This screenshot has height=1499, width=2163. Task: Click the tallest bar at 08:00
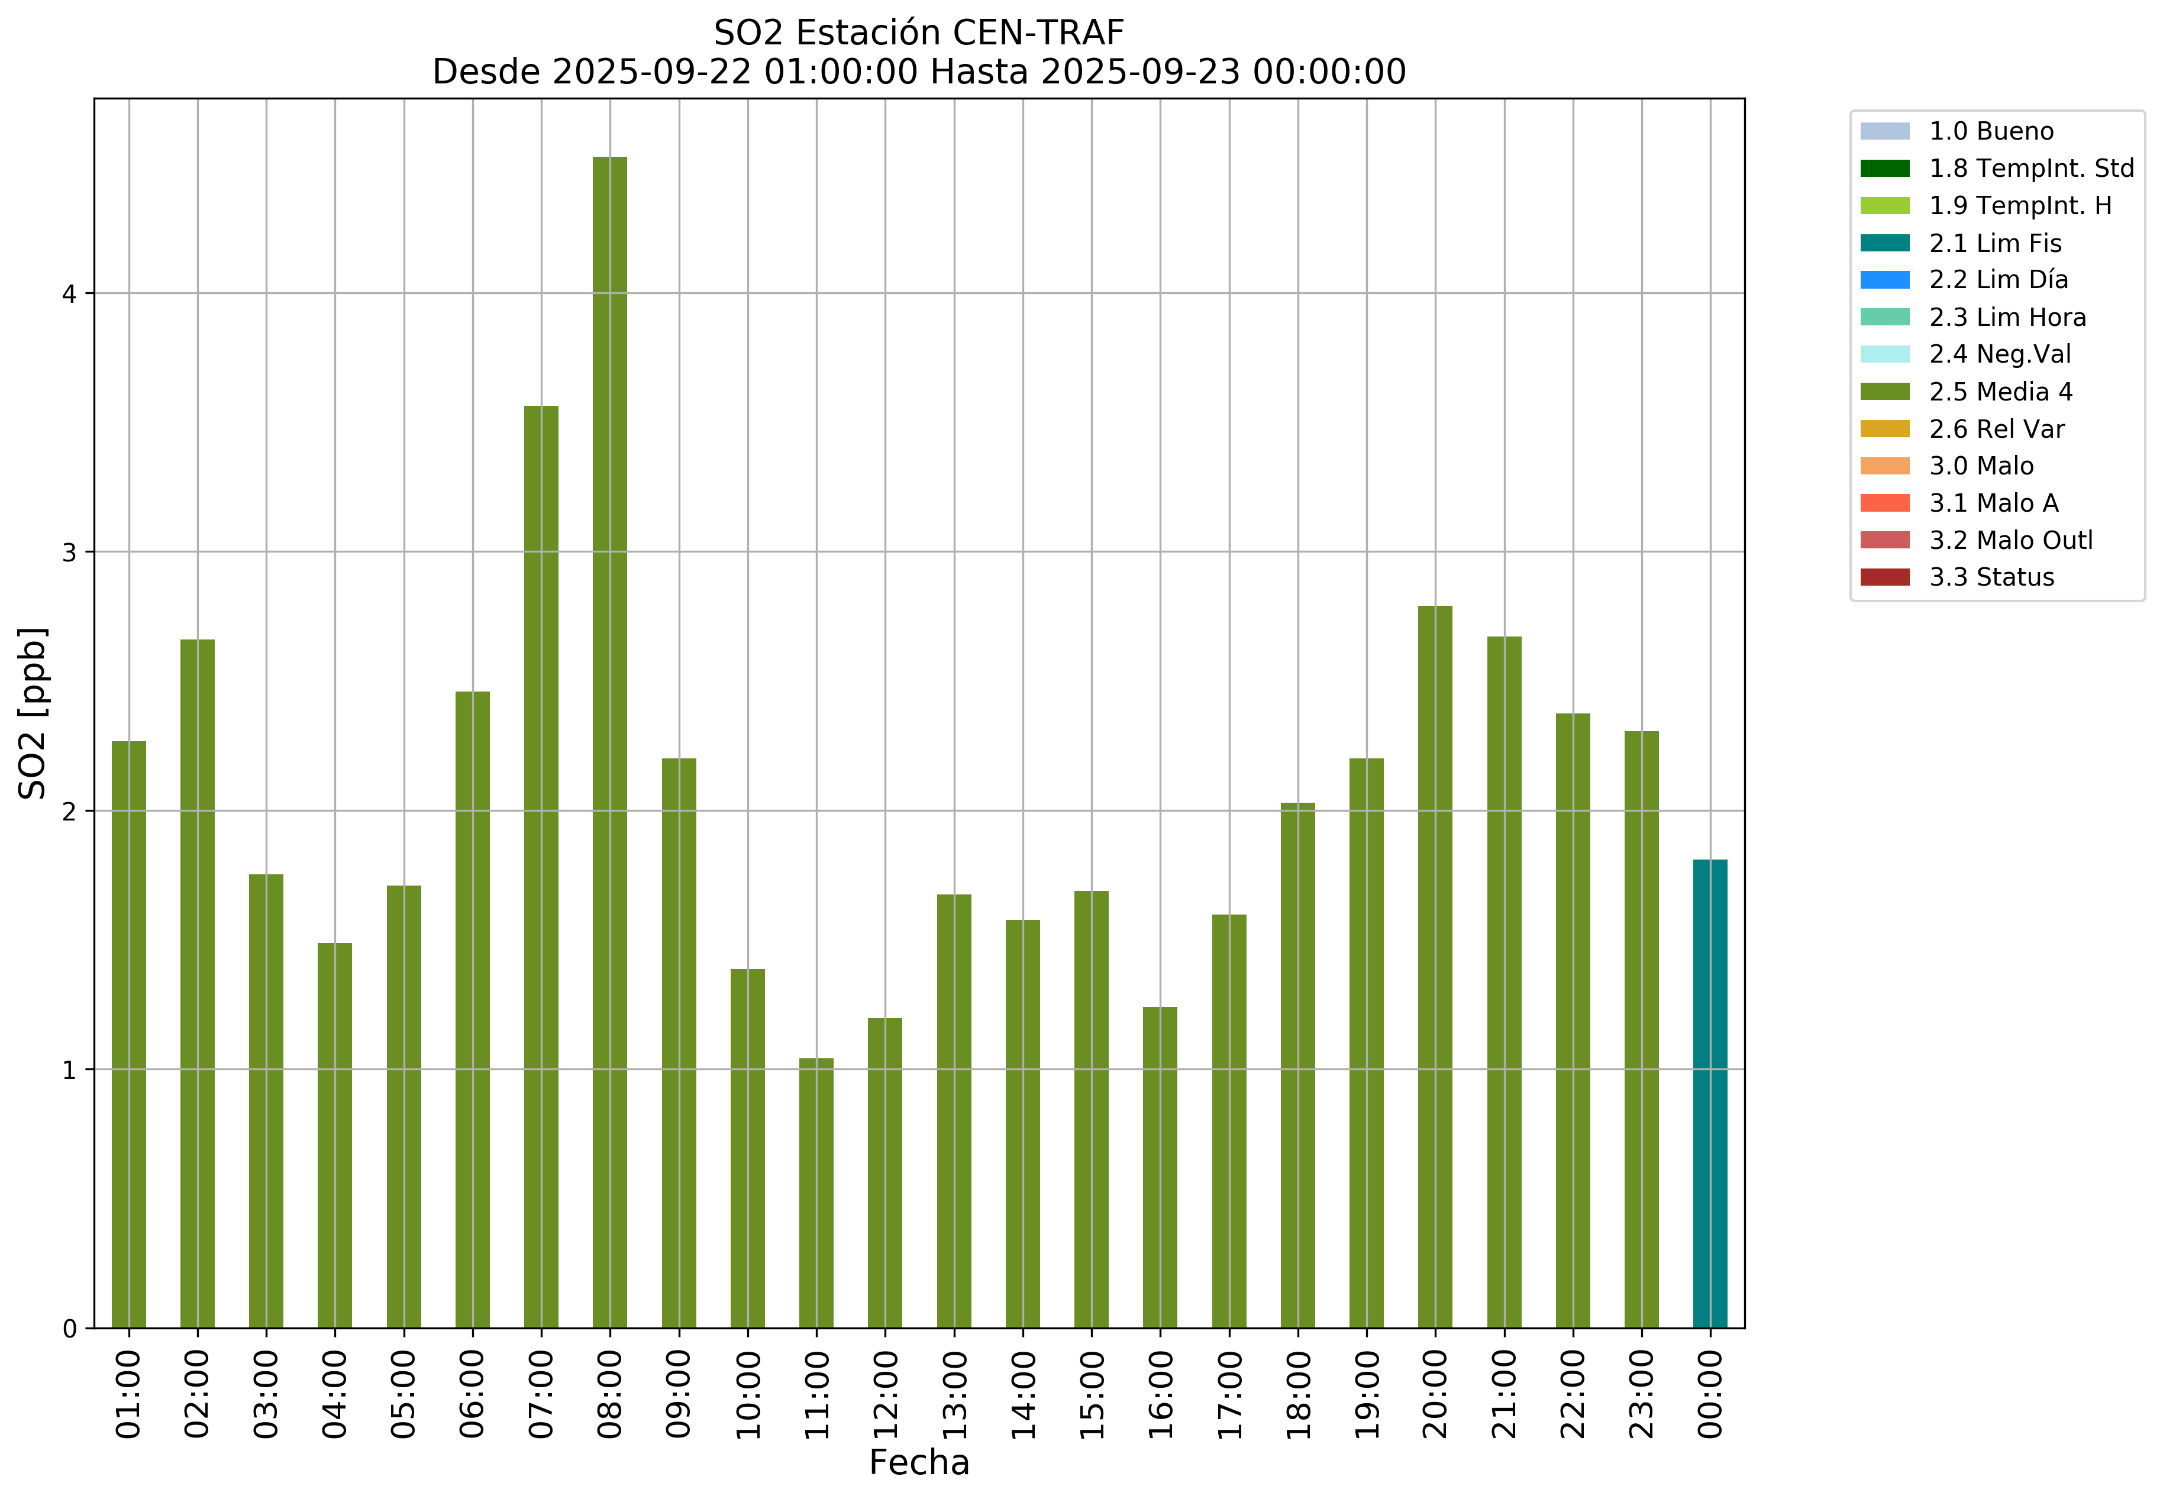coord(609,742)
